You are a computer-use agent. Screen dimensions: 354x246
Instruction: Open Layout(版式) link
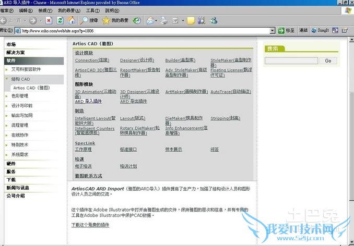[x=133, y=118]
